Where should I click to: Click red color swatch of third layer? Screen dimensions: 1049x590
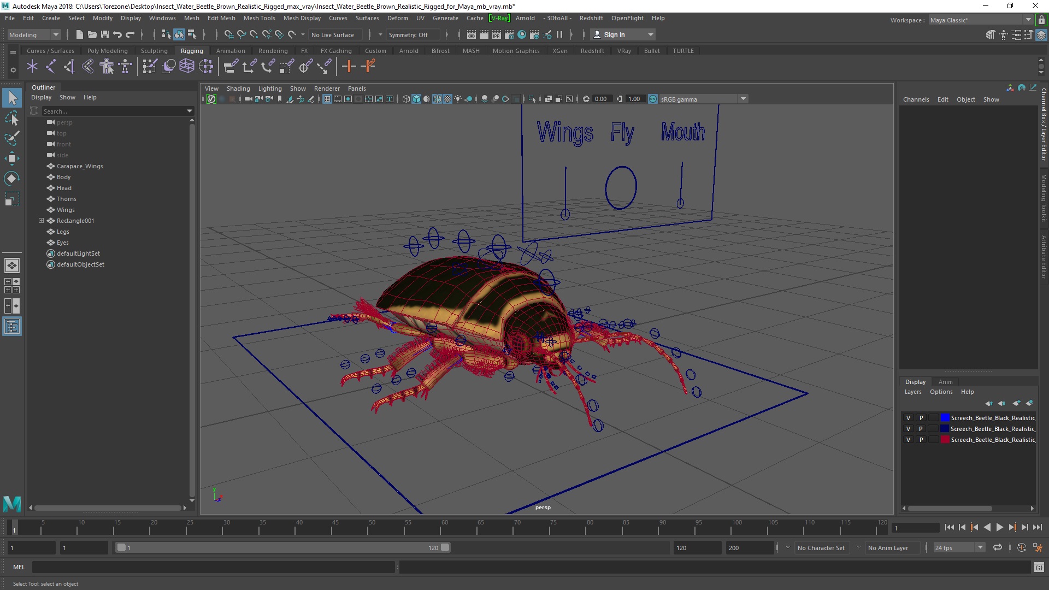pyautogui.click(x=945, y=440)
